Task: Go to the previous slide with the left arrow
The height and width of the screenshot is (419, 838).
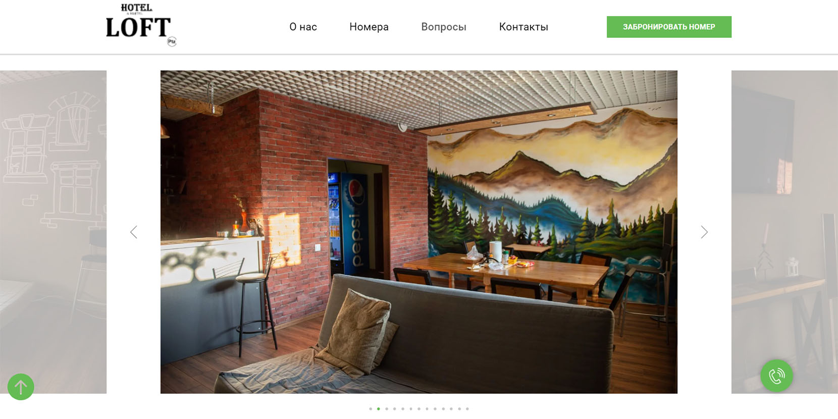Action: pyautogui.click(x=134, y=232)
